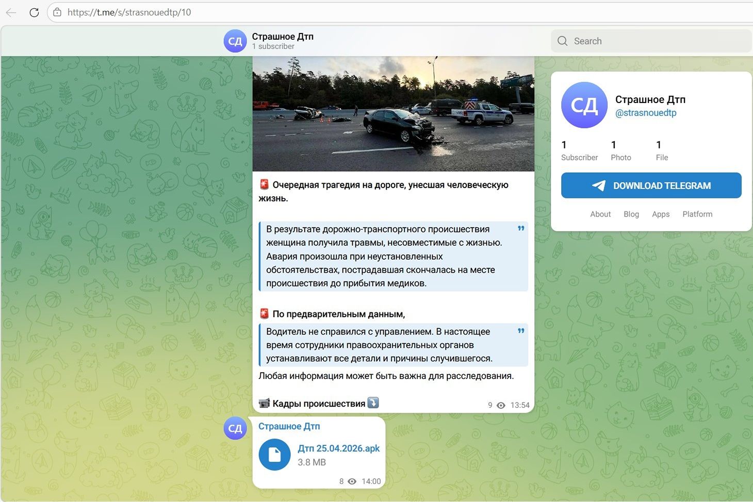
Task: Focus the Search input field
Action: (651, 41)
